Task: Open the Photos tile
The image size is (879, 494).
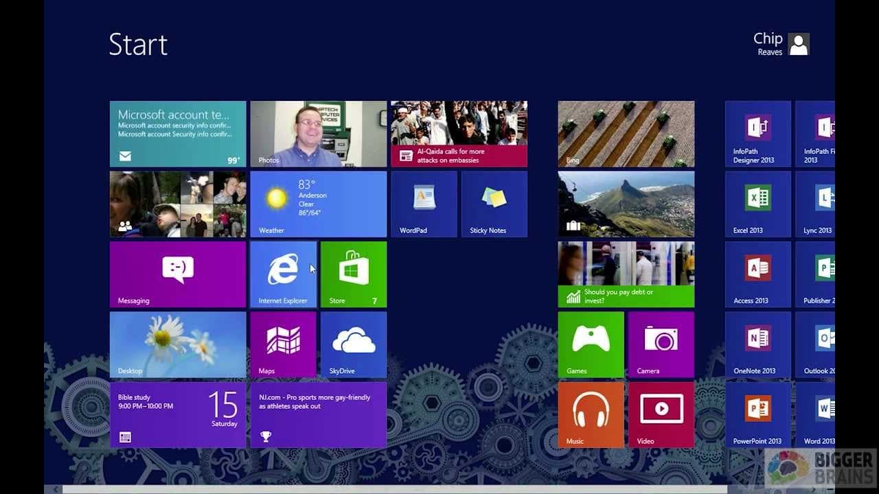Action: click(319, 134)
